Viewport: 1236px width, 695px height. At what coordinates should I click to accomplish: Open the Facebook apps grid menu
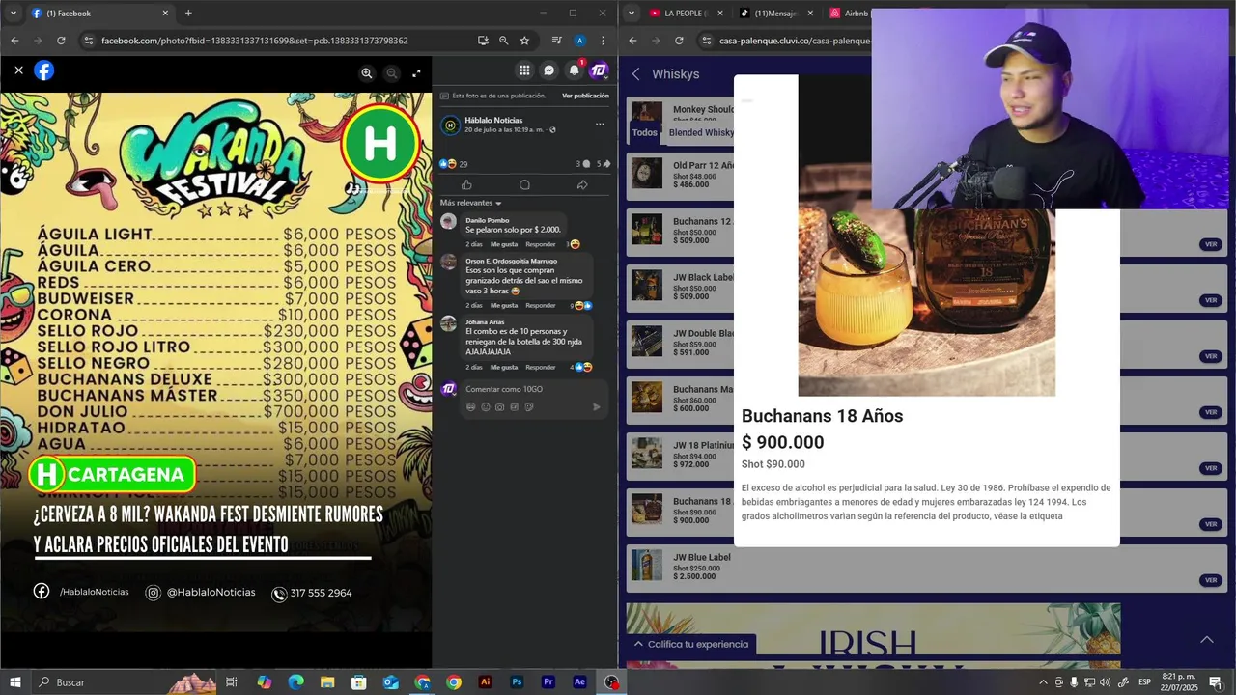[524, 70]
